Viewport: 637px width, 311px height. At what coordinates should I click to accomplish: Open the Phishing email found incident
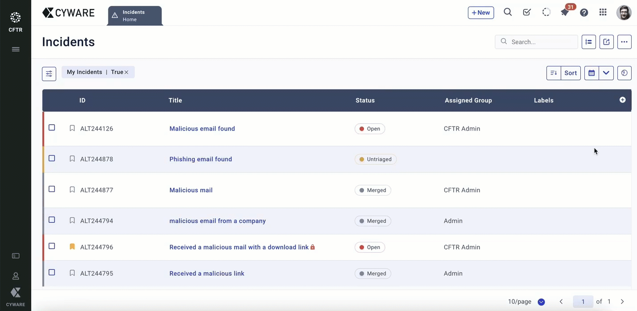(x=200, y=159)
